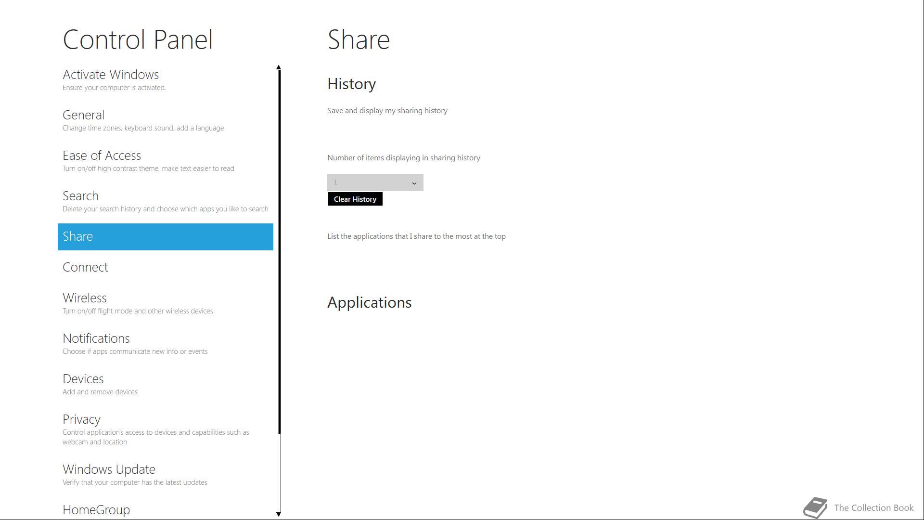This screenshot has width=924, height=520.
Task: Click the History heading
Action: (352, 84)
